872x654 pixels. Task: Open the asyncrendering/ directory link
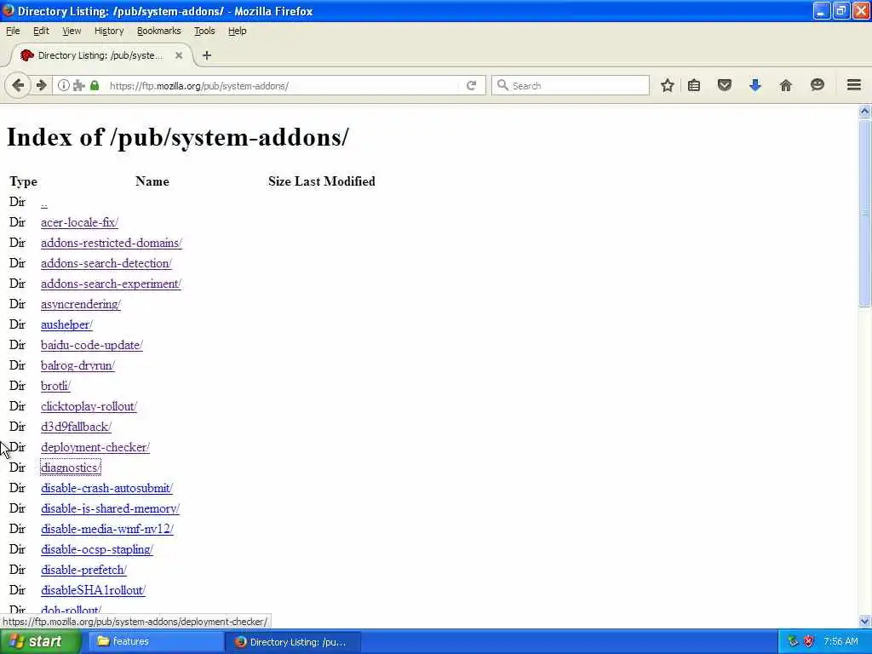(81, 304)
